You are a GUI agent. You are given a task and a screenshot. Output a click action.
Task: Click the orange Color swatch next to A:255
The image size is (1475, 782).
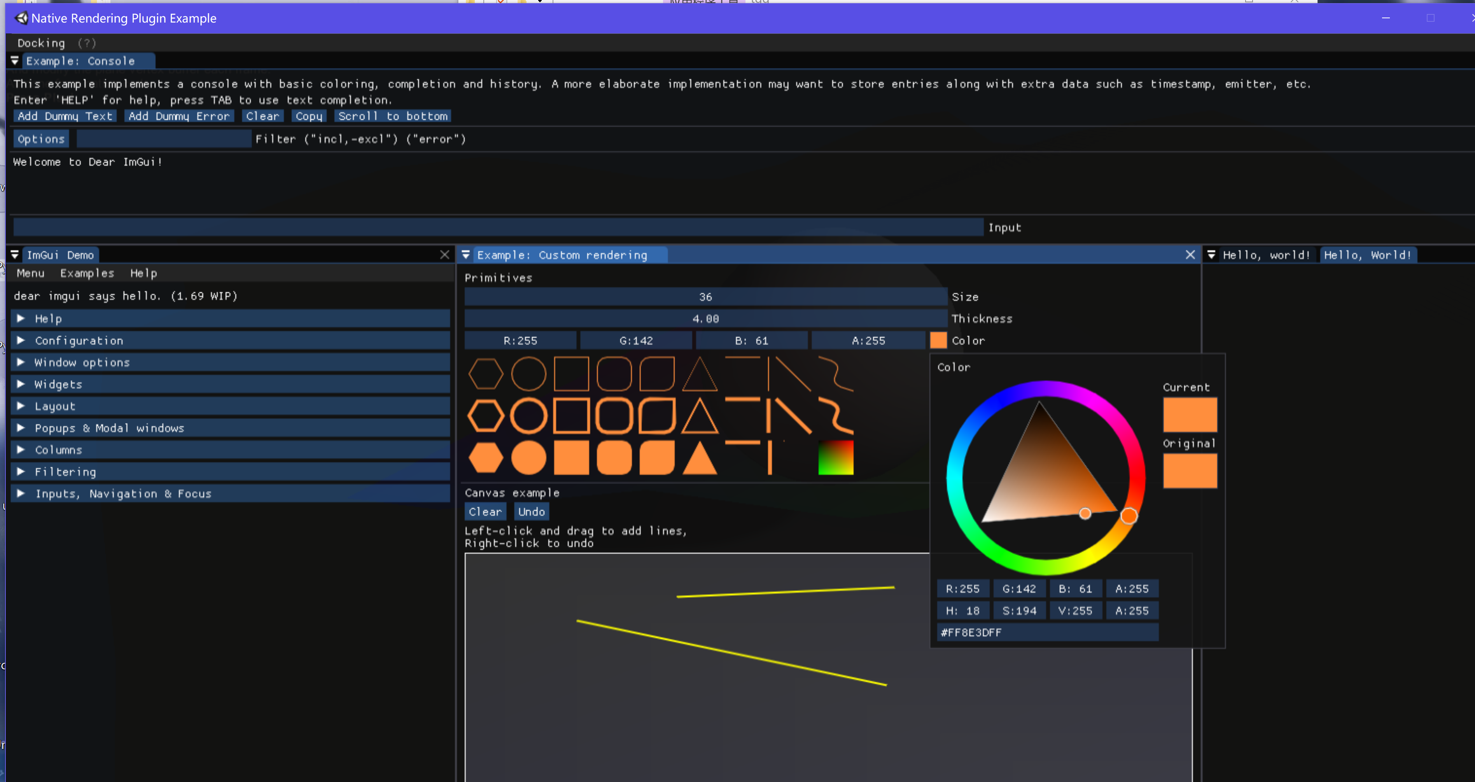tap(938, 341)
